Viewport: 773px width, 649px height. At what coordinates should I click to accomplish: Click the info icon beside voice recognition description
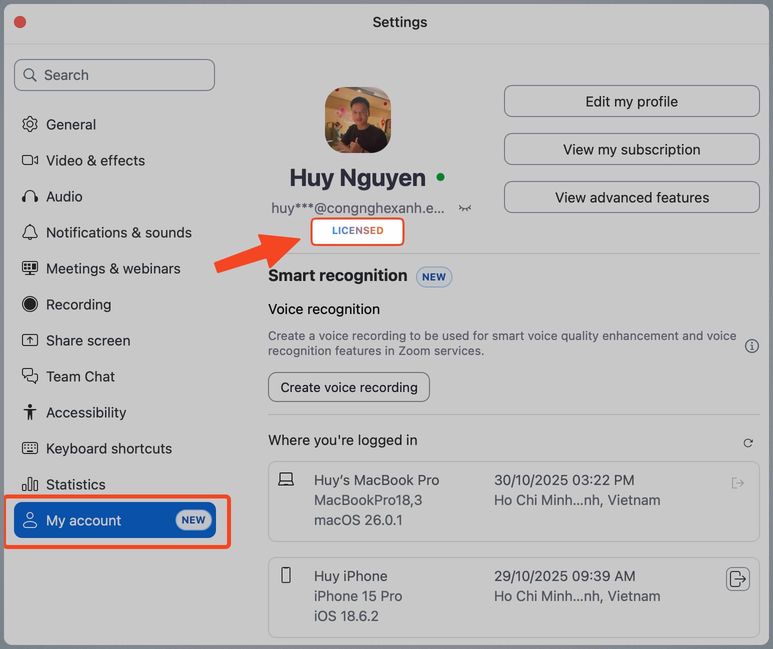tap(751, 346)
